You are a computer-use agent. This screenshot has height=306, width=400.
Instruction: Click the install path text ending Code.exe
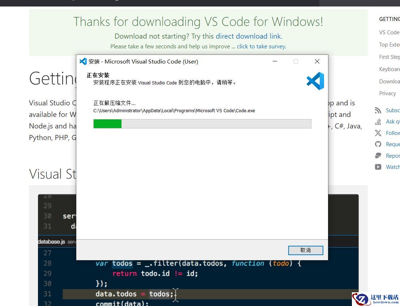174,110
